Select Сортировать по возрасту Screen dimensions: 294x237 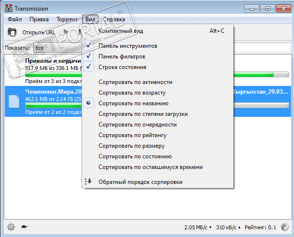pos(158,93)
